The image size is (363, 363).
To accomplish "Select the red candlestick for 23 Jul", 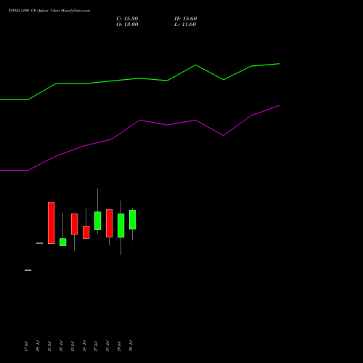I will 75,224.
